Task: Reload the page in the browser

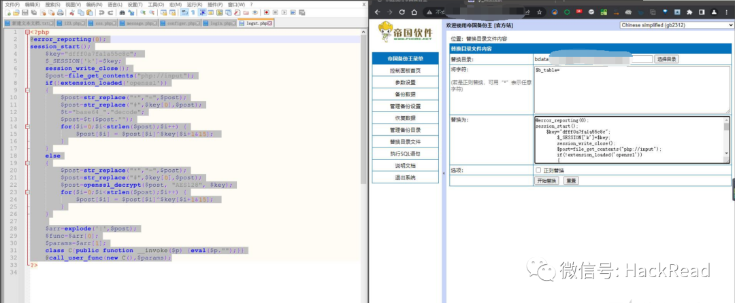Action: tap(402, 12)
